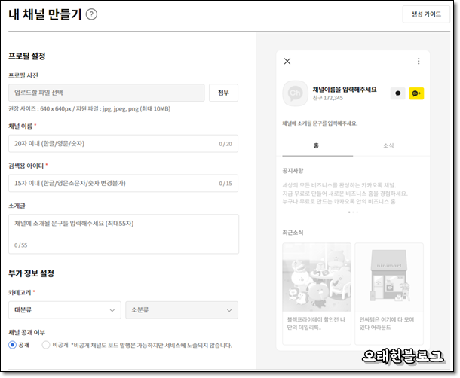This screenshot has height=378, width=460.
Task: Click the 최근소식 heading
Action: tap(293, 233)
